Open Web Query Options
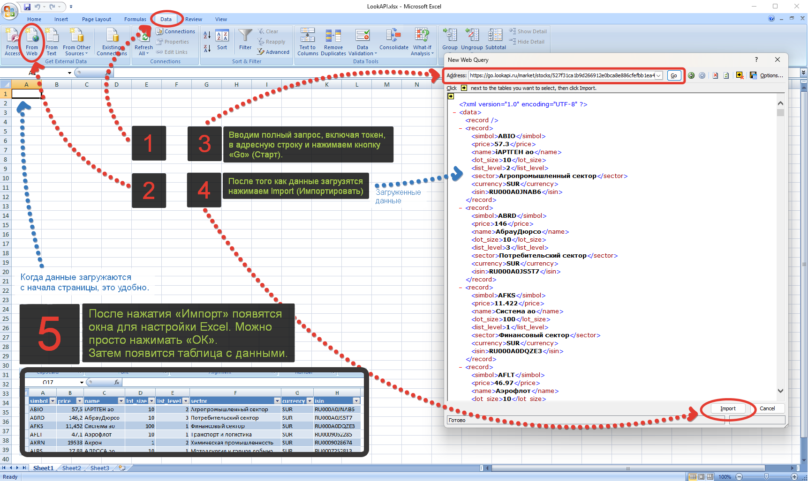This screenshot has width=808, height=481. point(771,75)
